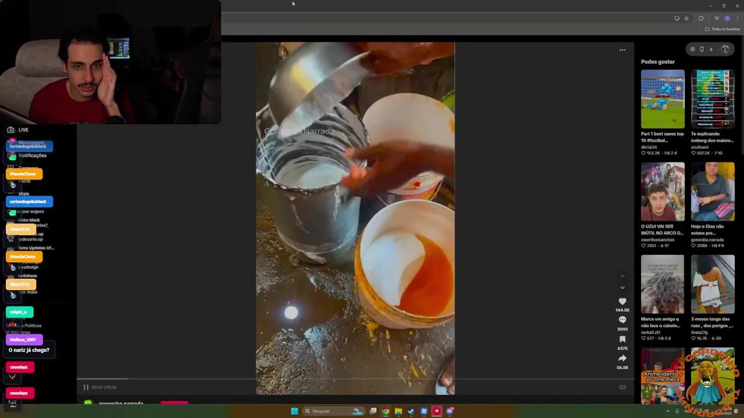This screenshot has width=744, height=418.
Task: Expand hidden system tray icons chevron
Action: 667,411
